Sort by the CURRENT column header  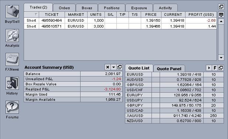(173, 15)
